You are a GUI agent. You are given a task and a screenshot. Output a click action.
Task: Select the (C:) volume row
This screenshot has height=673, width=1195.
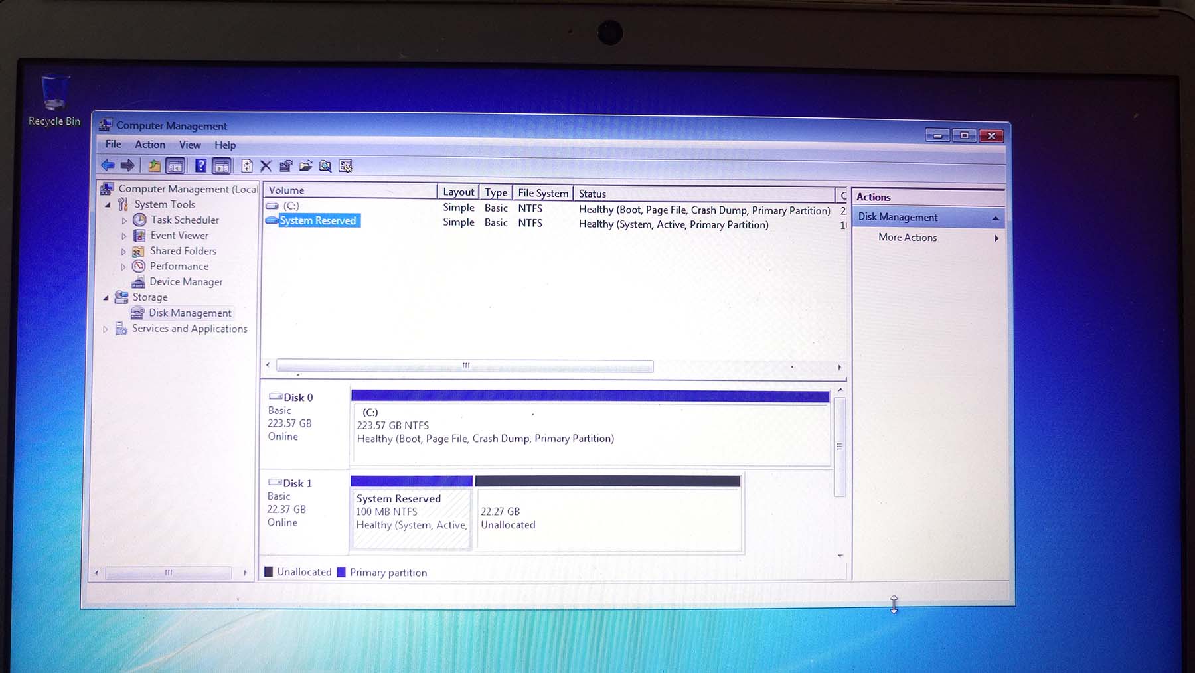point(554,208)
